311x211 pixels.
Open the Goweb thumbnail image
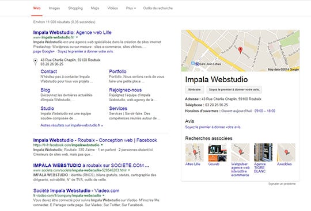tap(217, 152)
